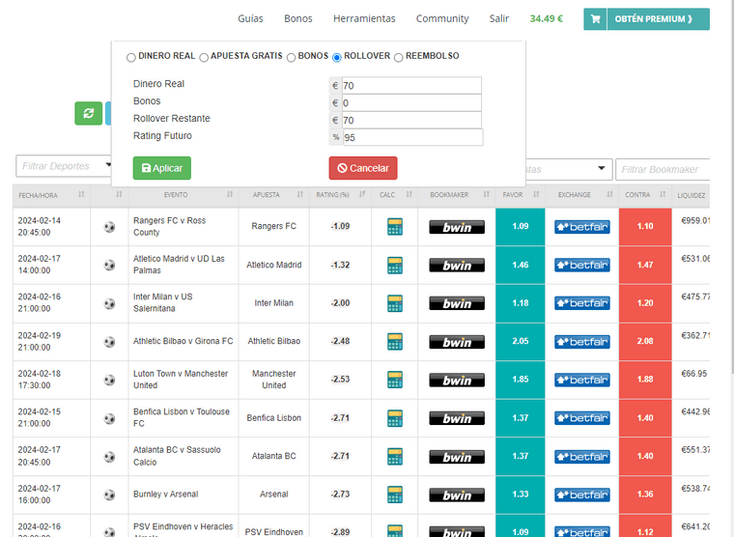
Task: Click football icon in Athletic Bilbao row
Action: point(109,342)
